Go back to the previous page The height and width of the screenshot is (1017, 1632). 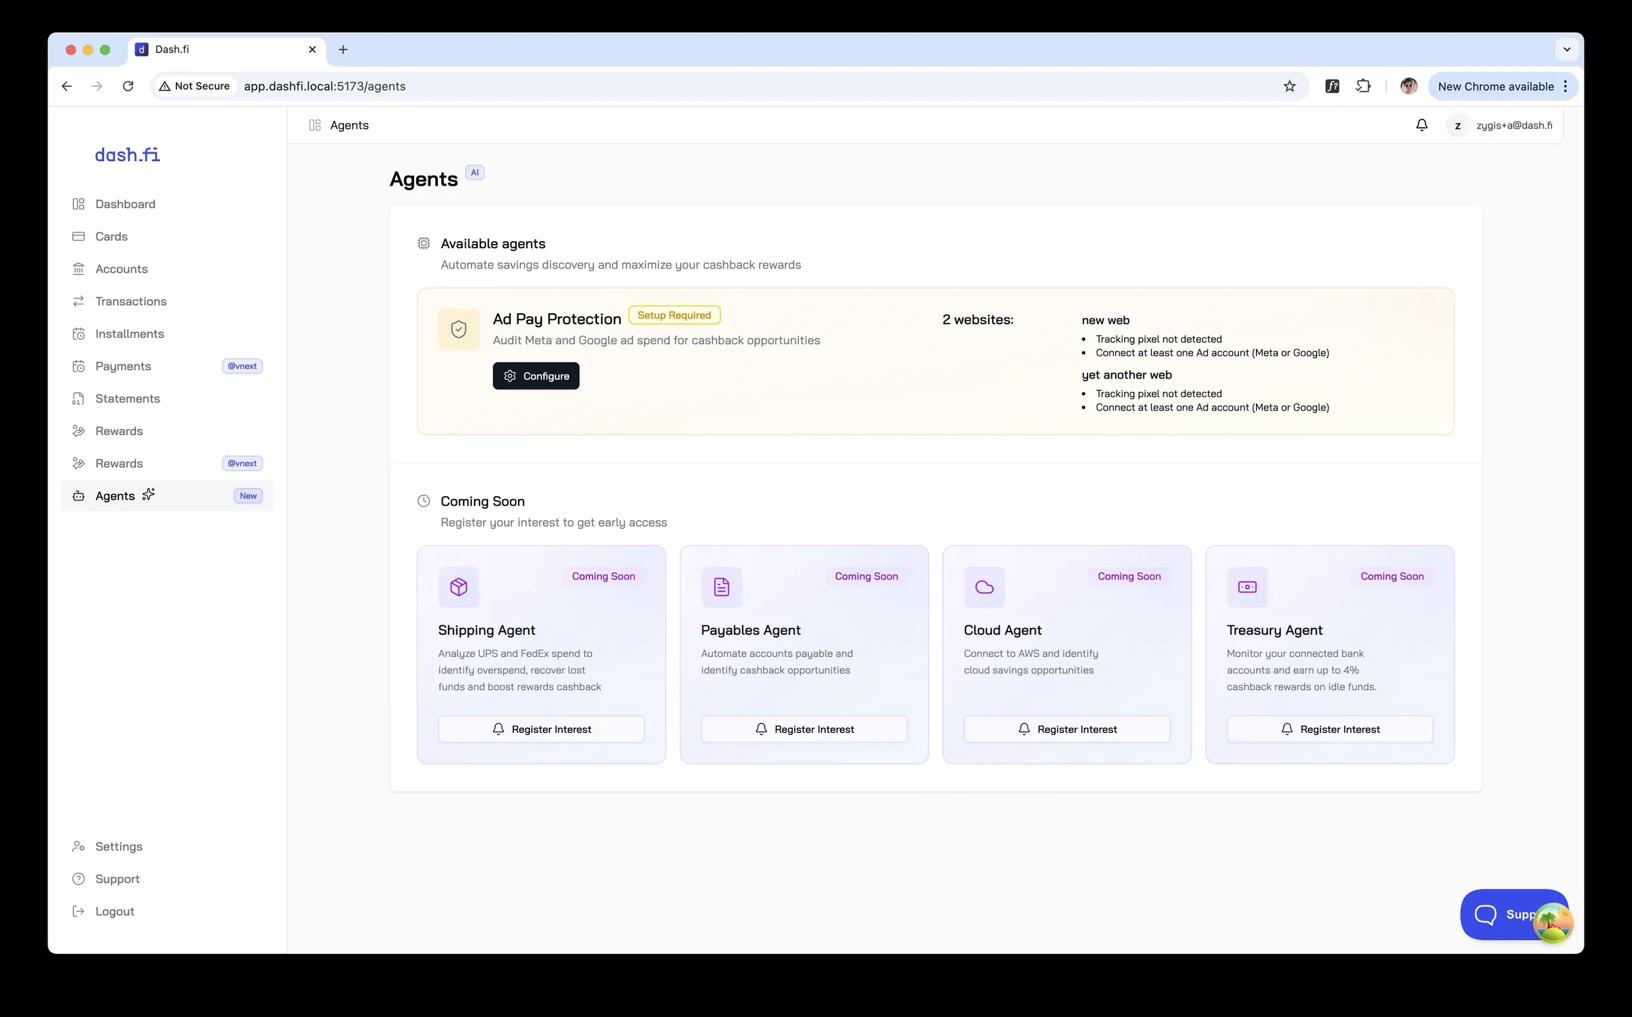tap(67, 86)
